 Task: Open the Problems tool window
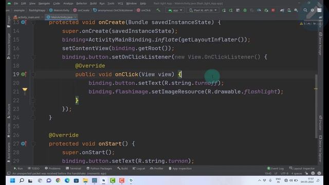(52, 169)
